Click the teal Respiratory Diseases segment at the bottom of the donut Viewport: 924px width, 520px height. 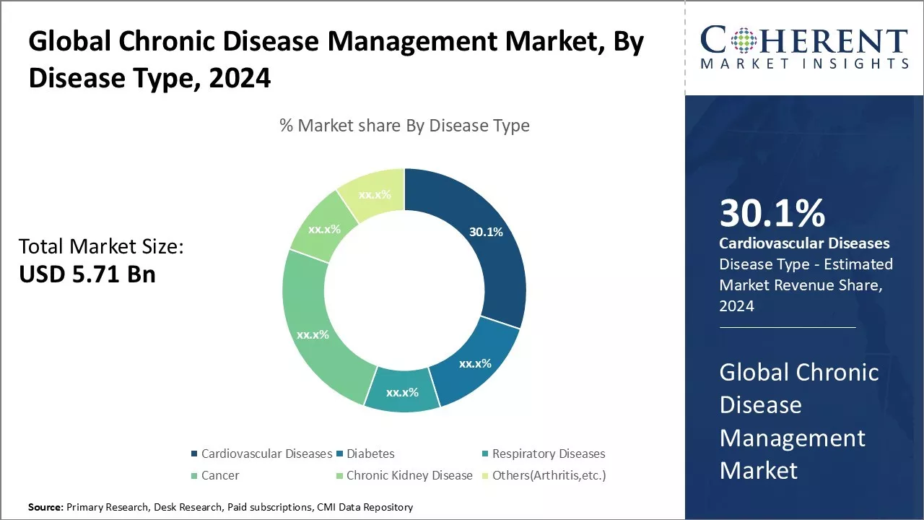point(402,392)
